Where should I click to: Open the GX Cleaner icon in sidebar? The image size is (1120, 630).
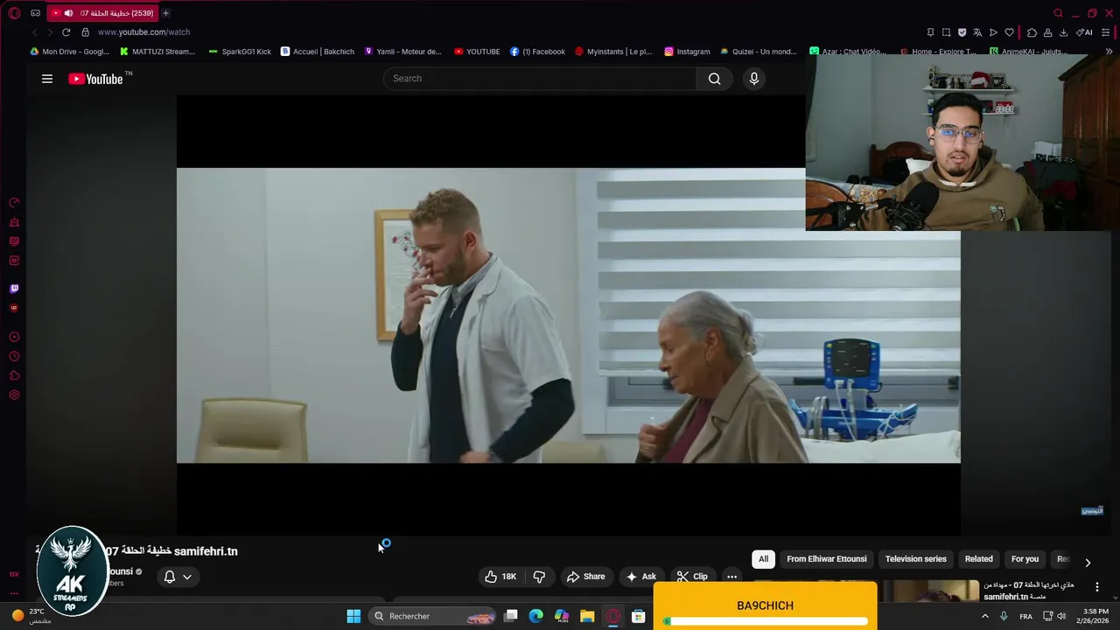click(x=14, y=222)
